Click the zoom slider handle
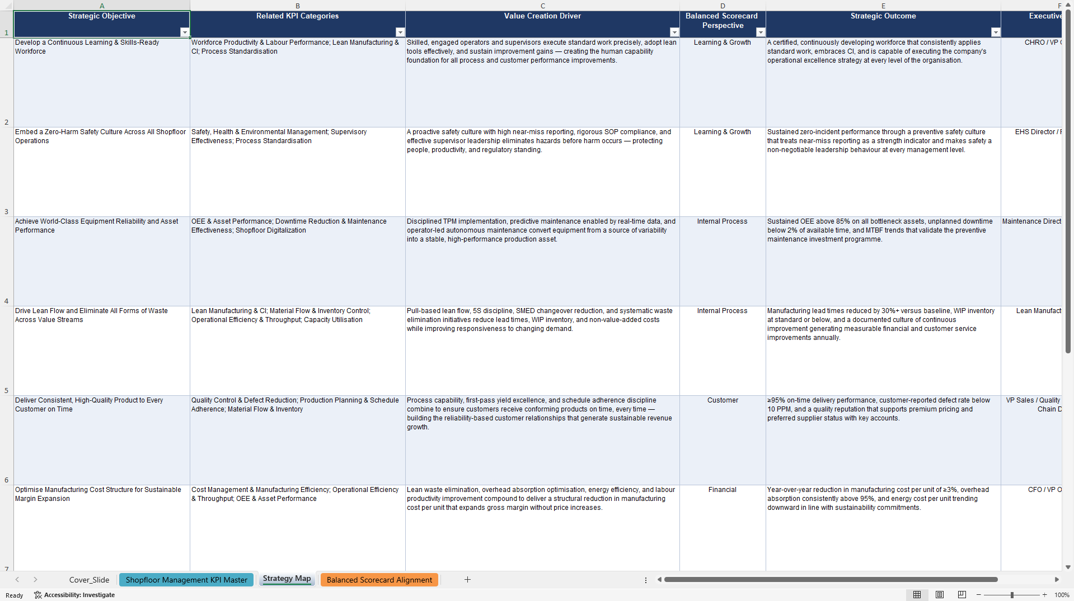 point(1012,595)
